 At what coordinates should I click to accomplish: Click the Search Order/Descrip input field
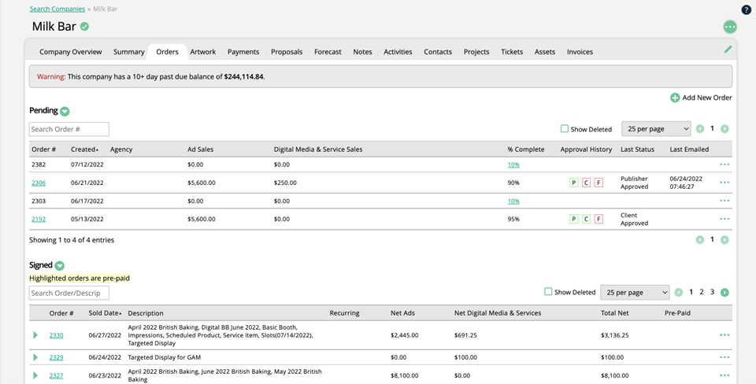tap(69, 293)
